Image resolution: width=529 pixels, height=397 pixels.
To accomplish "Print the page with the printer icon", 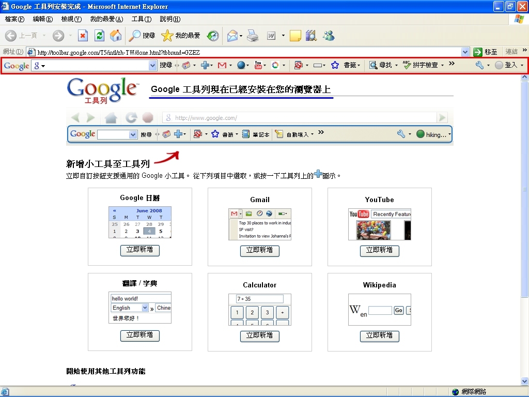I will pyautogui.click(x=253, y=36).
